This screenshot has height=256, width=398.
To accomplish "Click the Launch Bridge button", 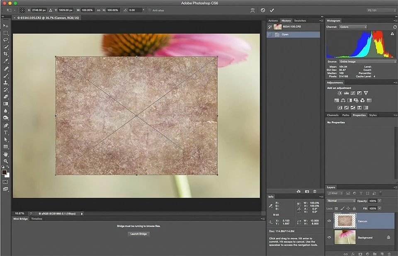I will [x=138, y=234].
